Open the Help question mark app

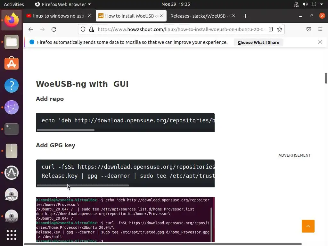tap(12, 86)
